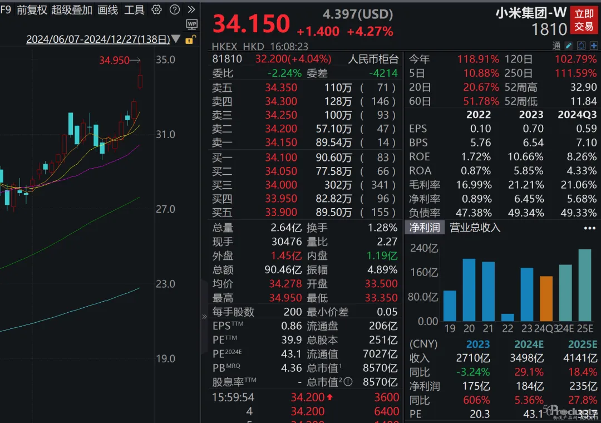Click the 最高 price 34.950 in quote panel
The width and height of the screenshot is (601, 423).
(x=285, y=298)
